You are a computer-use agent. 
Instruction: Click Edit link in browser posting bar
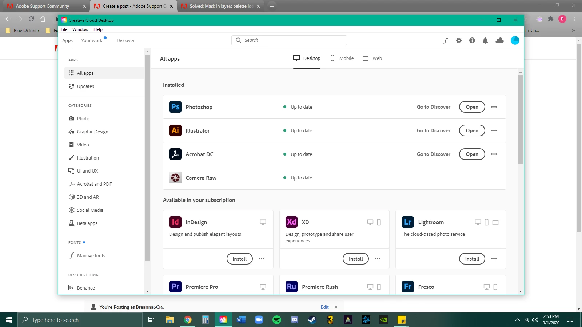tap(324, 307)
